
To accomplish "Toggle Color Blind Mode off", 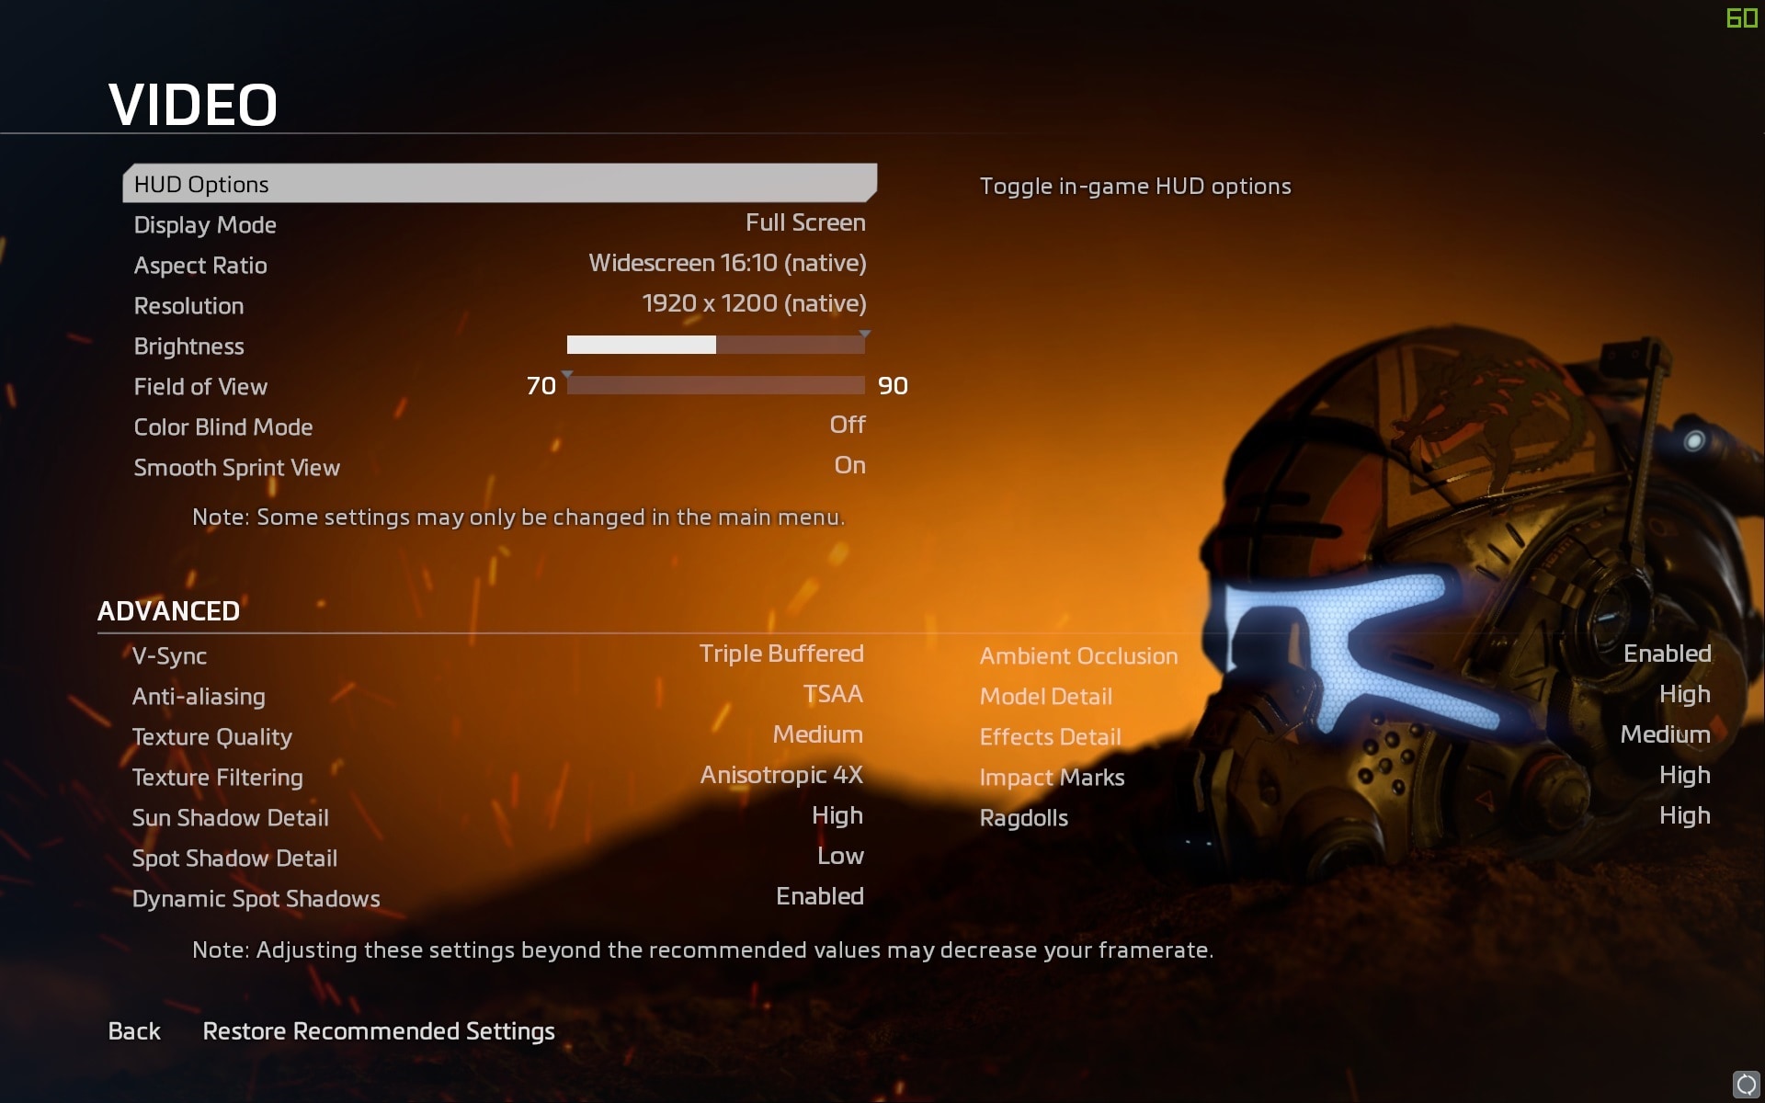I will (x=845, y=426).
